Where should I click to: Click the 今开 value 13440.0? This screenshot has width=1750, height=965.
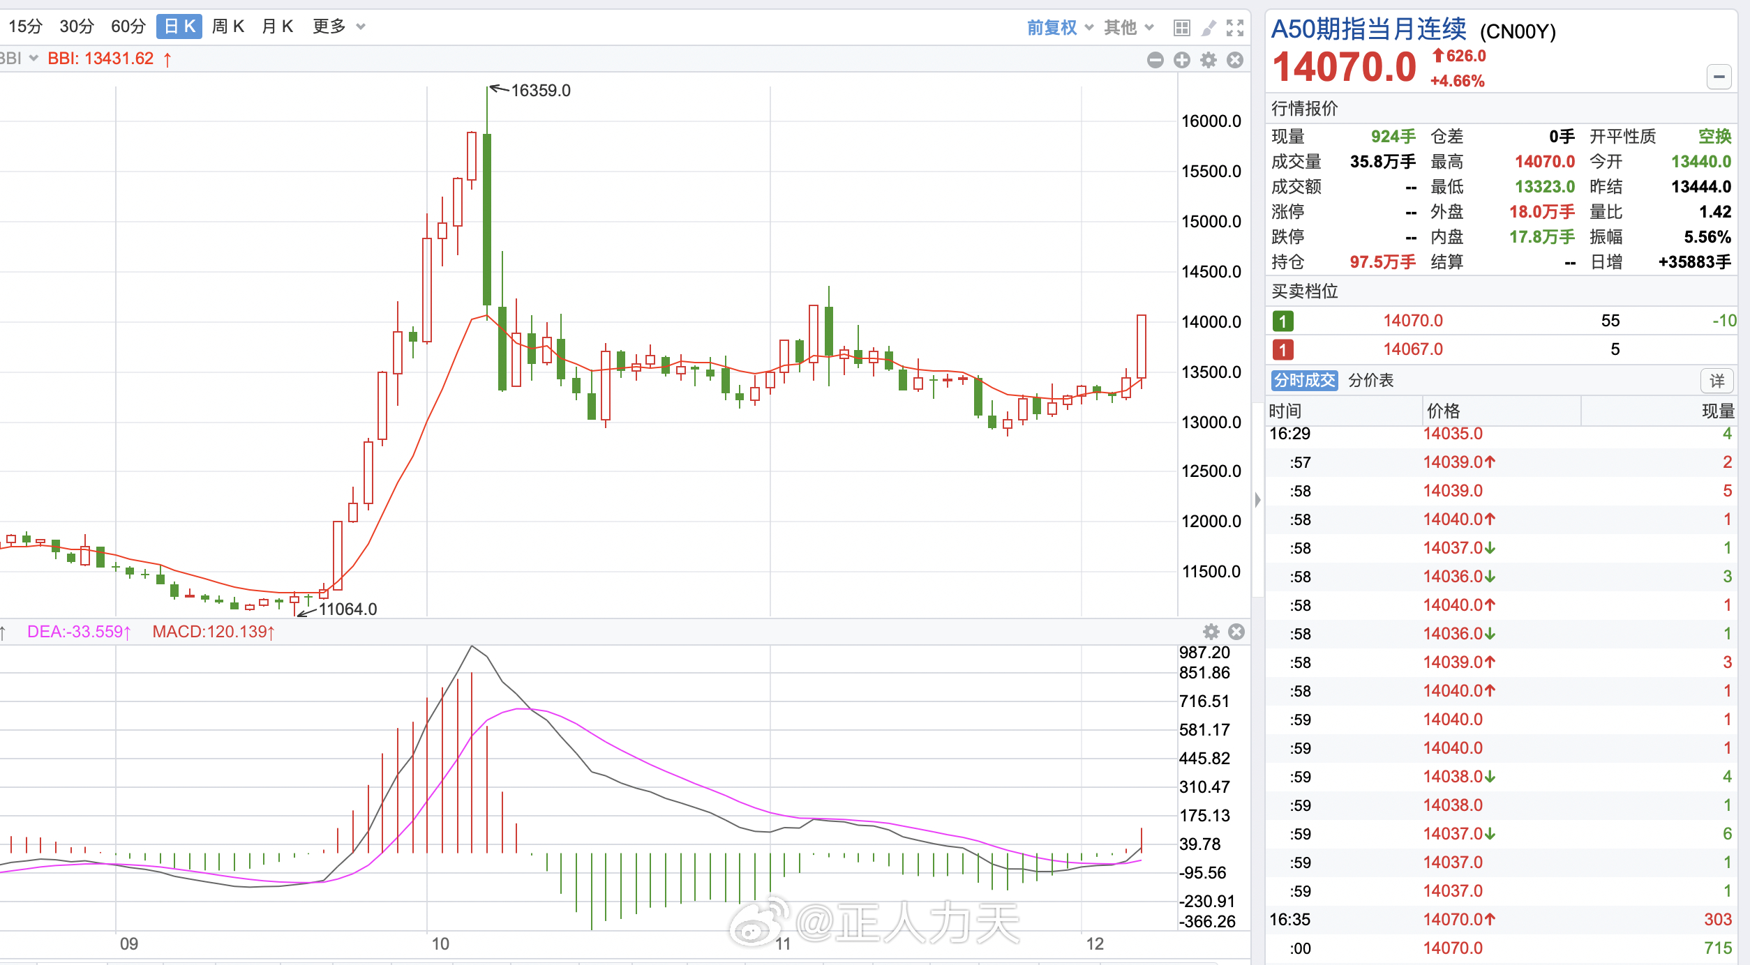click(1701, 162)
